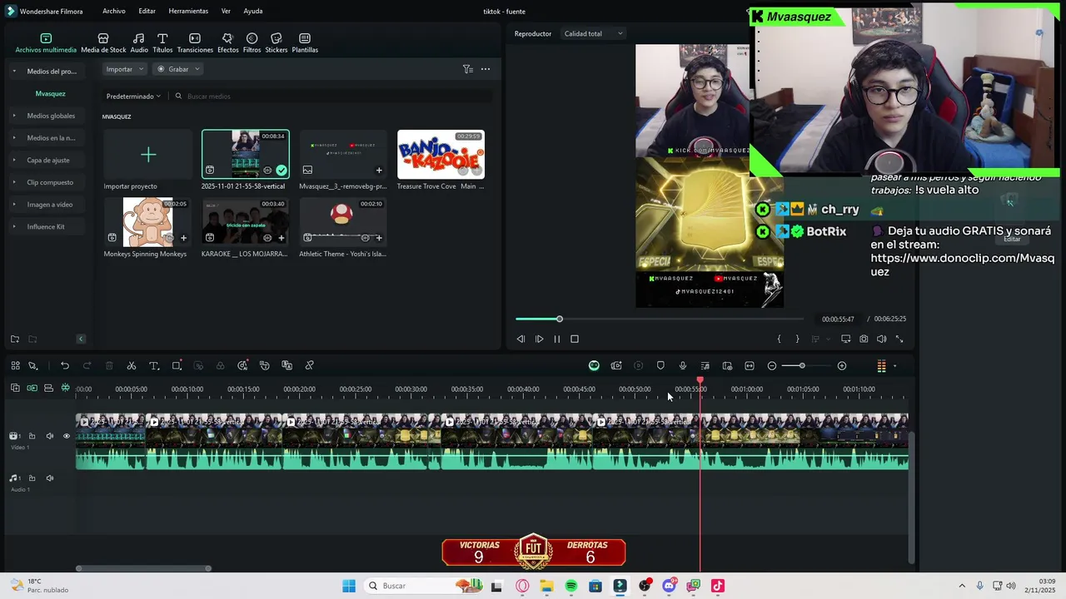Toggle Video 1 track visibility eye
Screen dimensions: 1066x599
(67, 436)
